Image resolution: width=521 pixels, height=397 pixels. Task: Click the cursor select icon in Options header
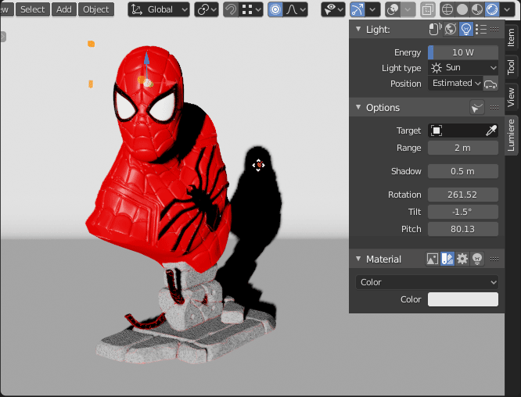click(477, 108)
